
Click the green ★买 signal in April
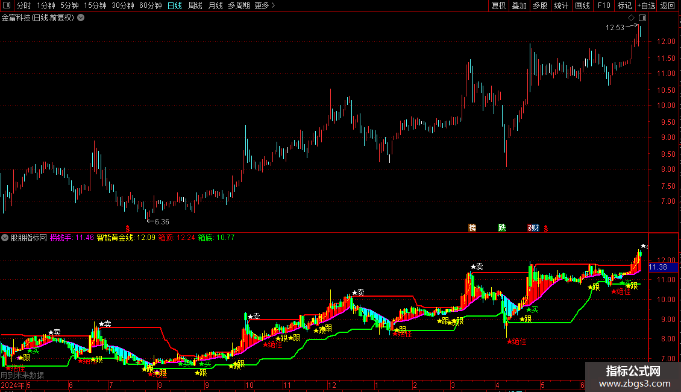(532, 309)
